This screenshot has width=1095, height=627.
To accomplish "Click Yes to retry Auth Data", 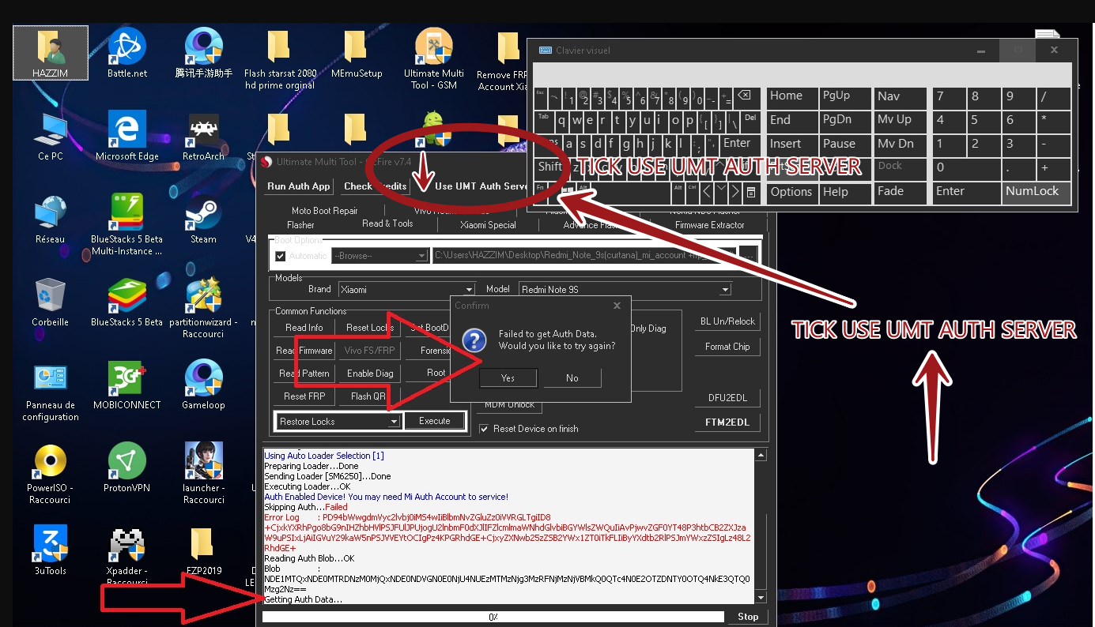I will coord(508,378).
